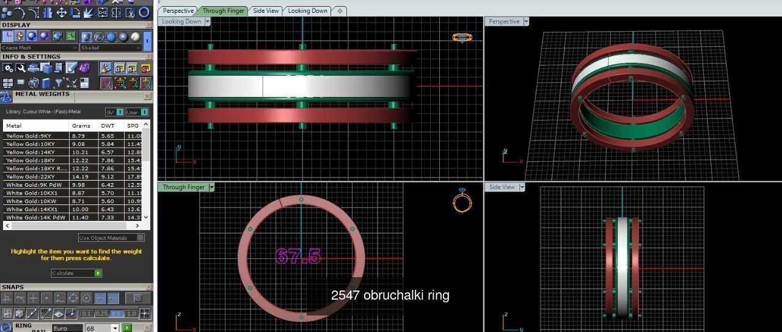
Task: Click the blue display toggle bar
Action: 147,41
